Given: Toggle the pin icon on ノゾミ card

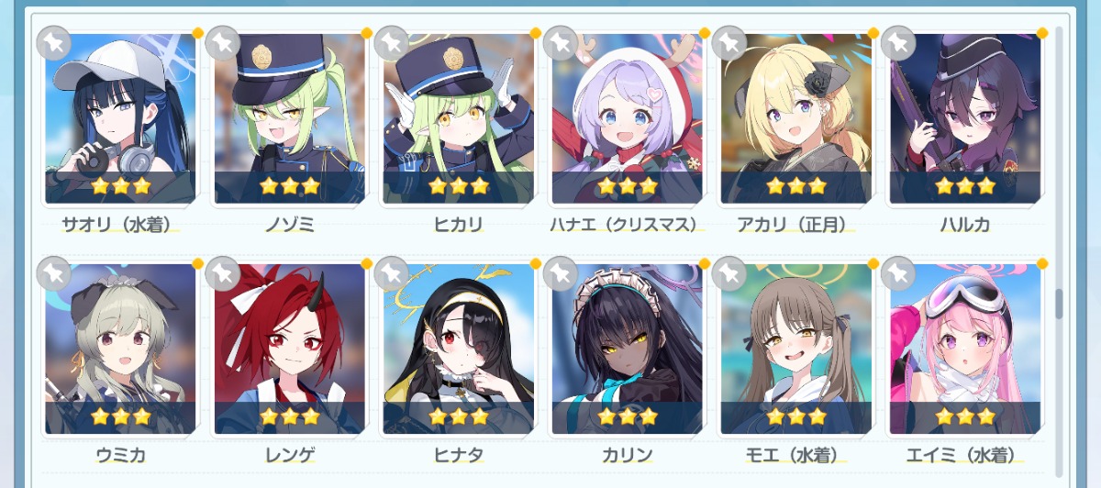Looking at the screenshot, I should tap(223, 42).
